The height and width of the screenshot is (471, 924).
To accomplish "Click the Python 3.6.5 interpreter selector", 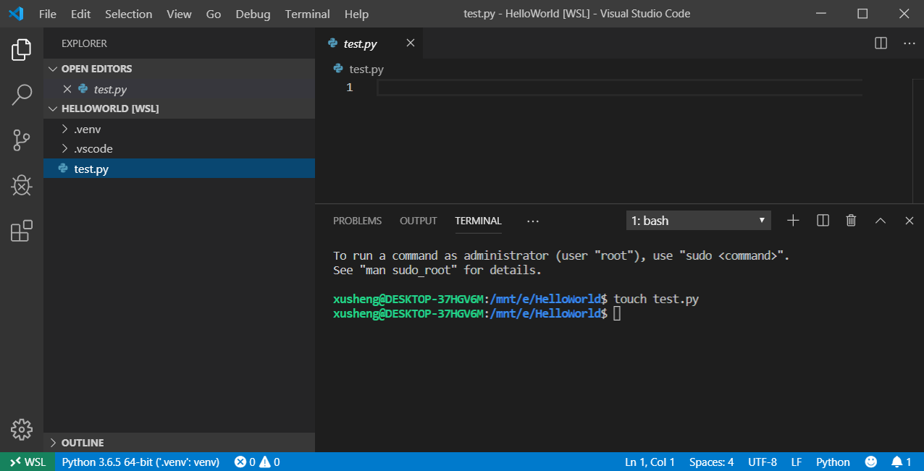I will (x=140, y=462).
